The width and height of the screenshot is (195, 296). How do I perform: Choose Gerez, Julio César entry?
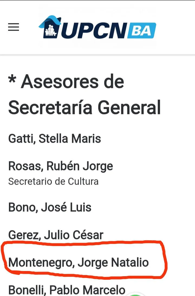(56, 235)
